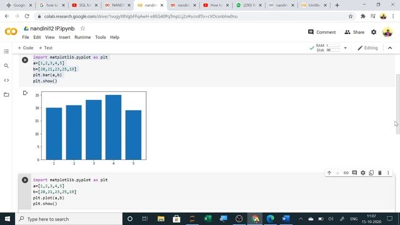This screenshot has width=400, height=225.
Task: Click the bar chart output image
Action: pyautogui.click(x=91, y=127)
